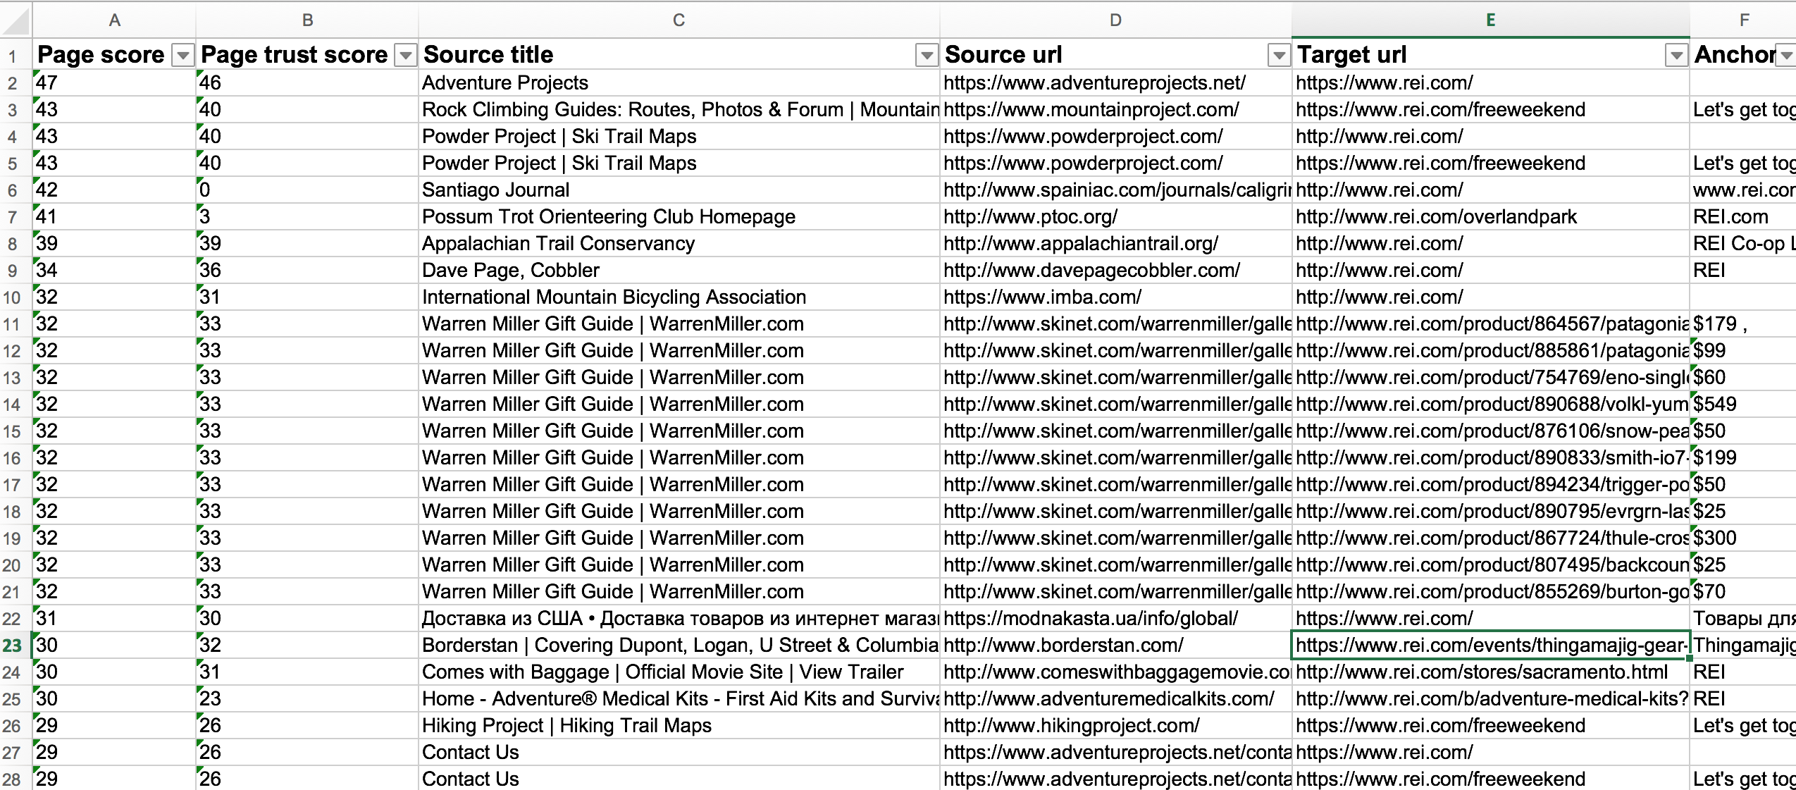Click the 'REI Co-op' anchor cell
1796x790 pixels.
click(x=1743, y=244)
